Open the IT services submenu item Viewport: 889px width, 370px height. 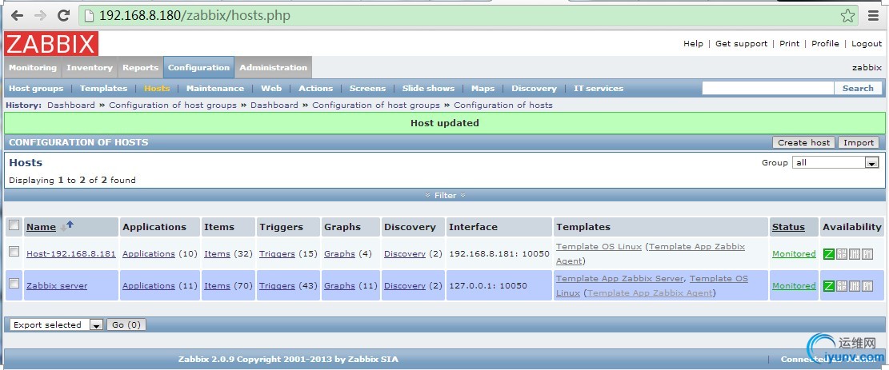599,89
